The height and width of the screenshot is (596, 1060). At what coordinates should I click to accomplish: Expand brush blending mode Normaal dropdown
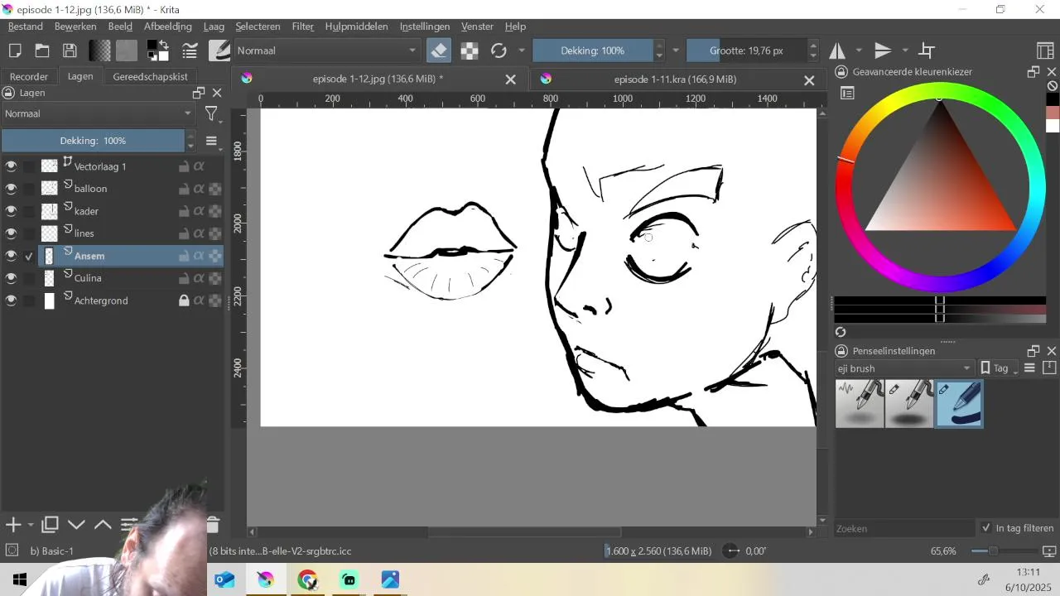tap(327, 50)
